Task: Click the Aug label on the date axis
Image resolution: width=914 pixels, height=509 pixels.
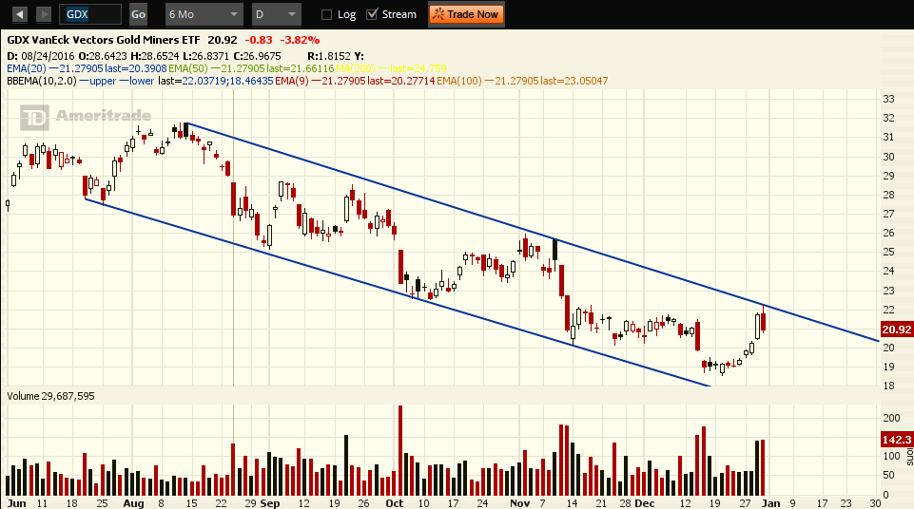Action: 133,503
